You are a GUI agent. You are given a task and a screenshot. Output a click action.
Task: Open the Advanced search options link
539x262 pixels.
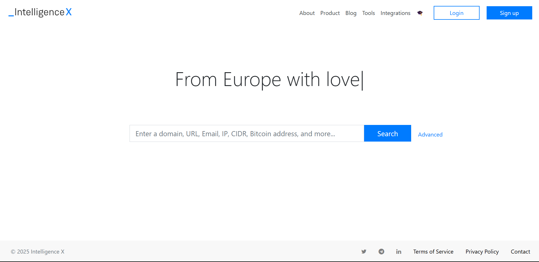[x=430, y=135]
